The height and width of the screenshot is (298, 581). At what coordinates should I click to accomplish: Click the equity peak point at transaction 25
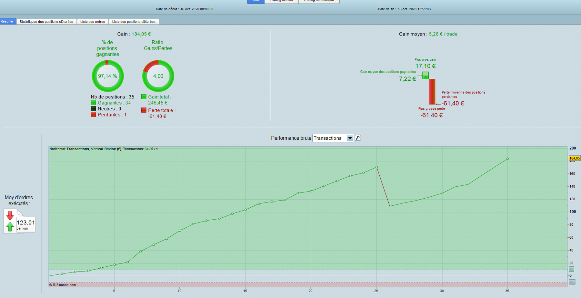point(377,167)
